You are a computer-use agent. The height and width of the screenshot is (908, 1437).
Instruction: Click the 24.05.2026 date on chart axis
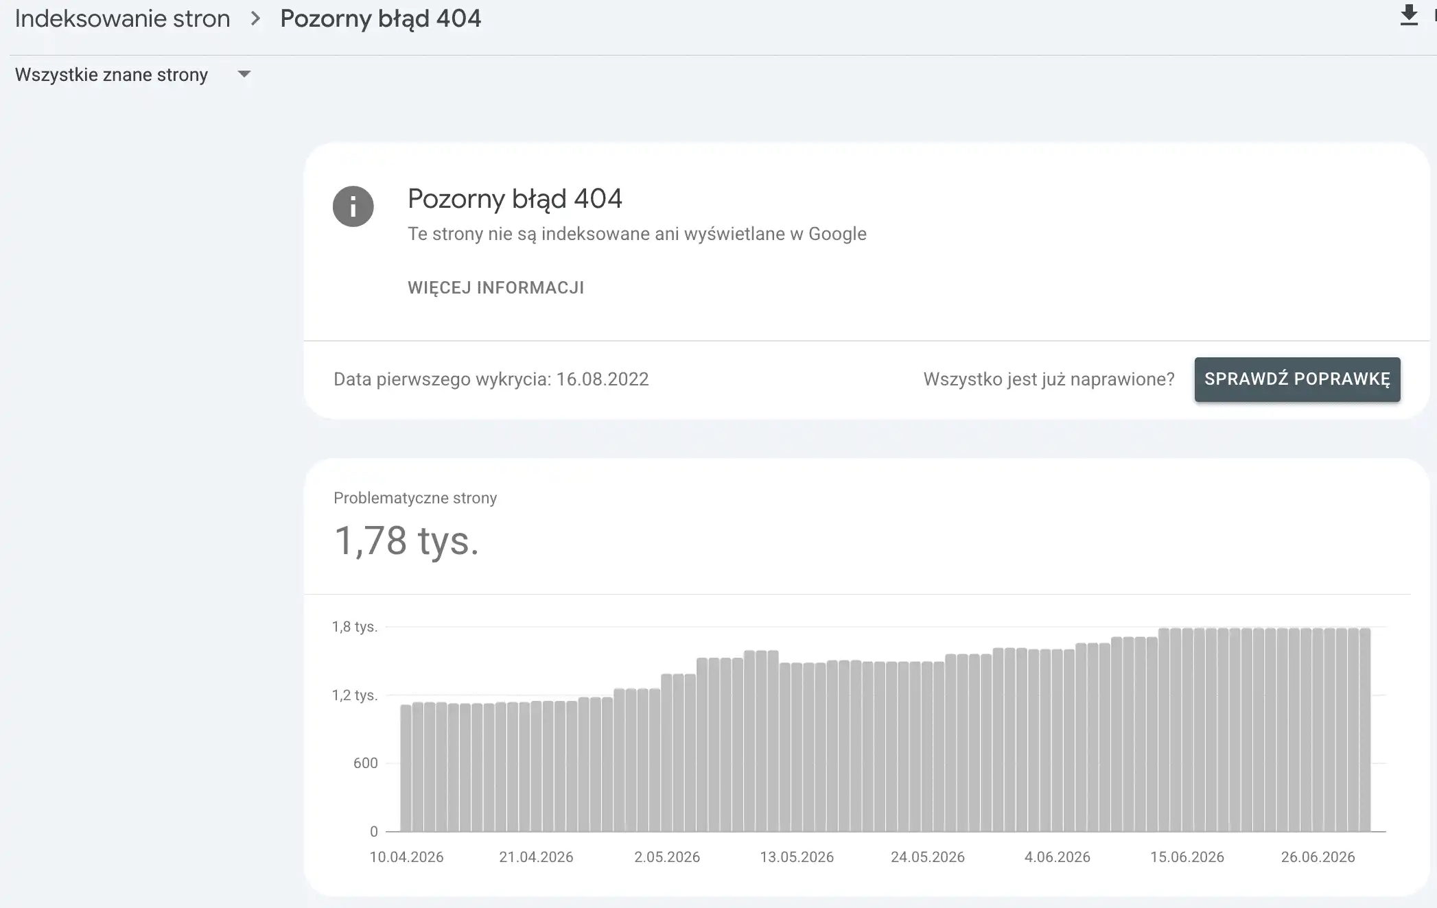click(927, 857)
